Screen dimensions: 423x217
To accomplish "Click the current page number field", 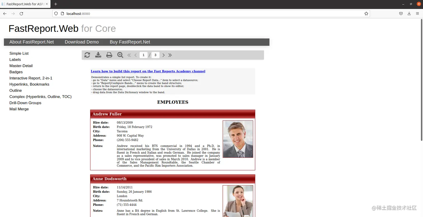I will pyautogui.click(x=144, y=55).
